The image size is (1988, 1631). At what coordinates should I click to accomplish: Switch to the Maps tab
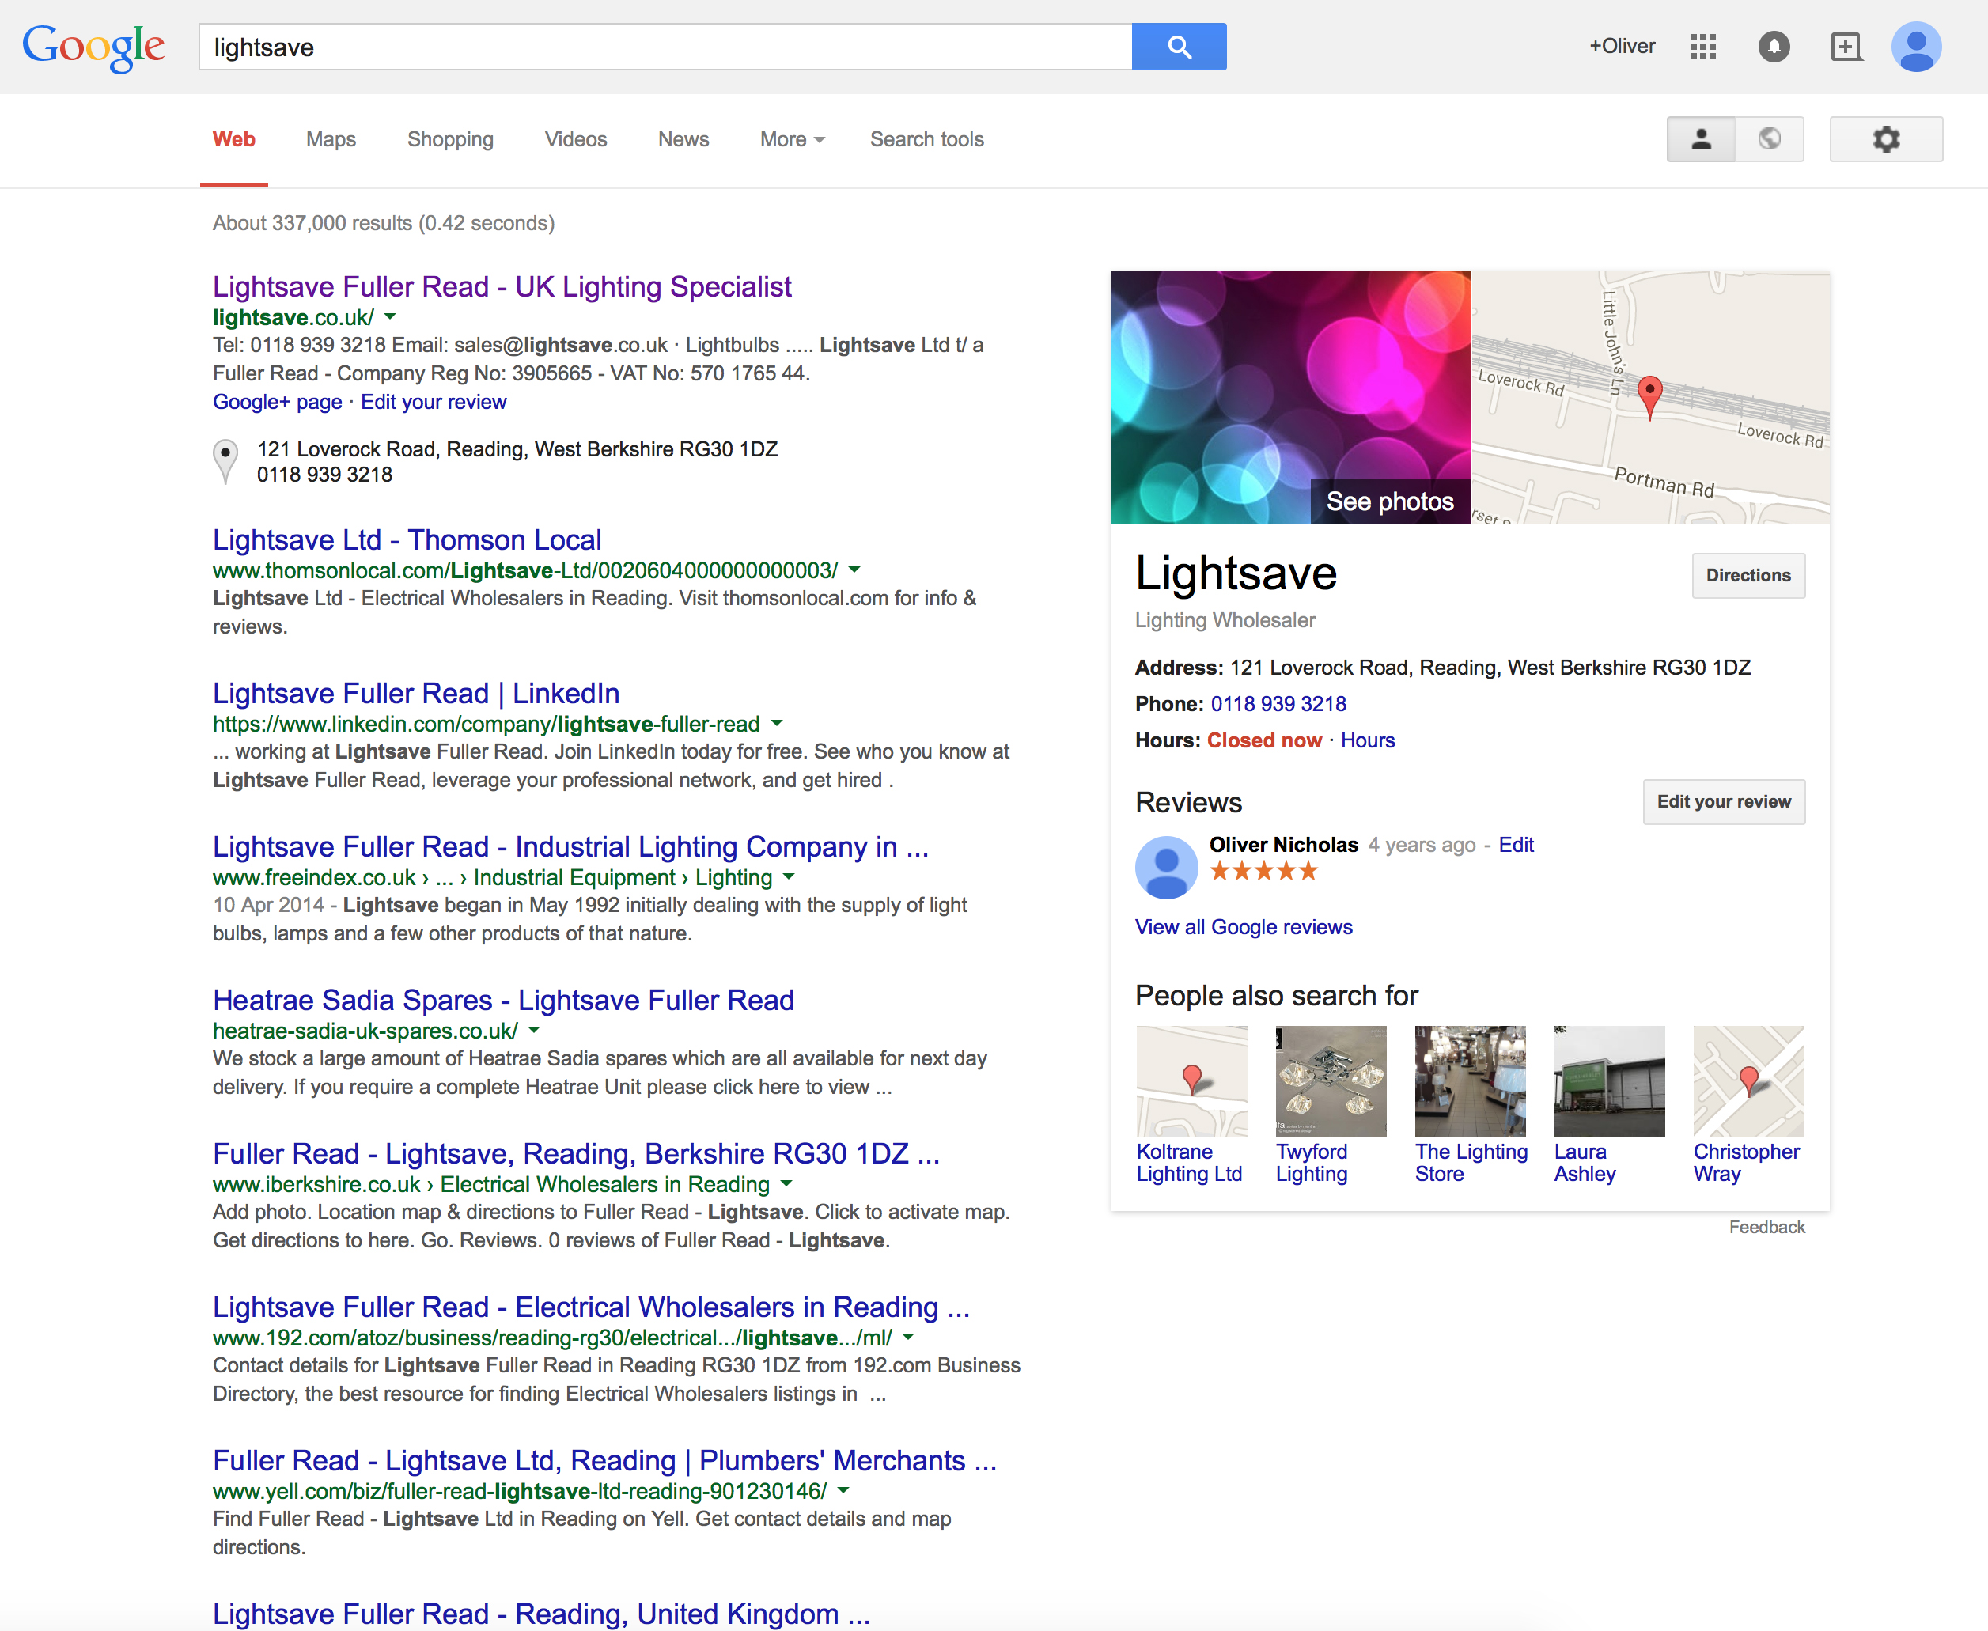pos(331,139)
